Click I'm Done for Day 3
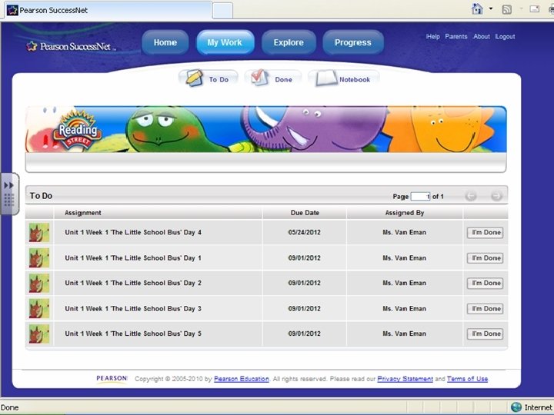Screen dimensions: 554x415 485,309
